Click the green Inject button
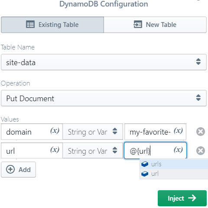This screenshot has height=208, width=208. [182, 198]
